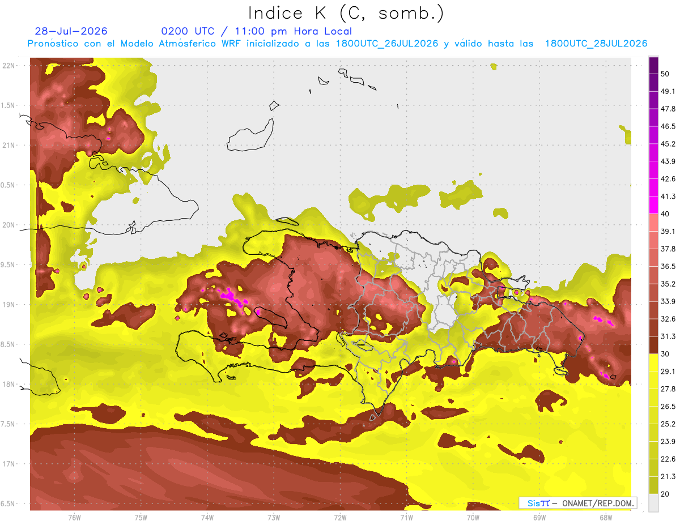The height and width of the screenshot is (525, 680).
Task: Click the longitude label '75W'
Action: (x=141, y=518)
